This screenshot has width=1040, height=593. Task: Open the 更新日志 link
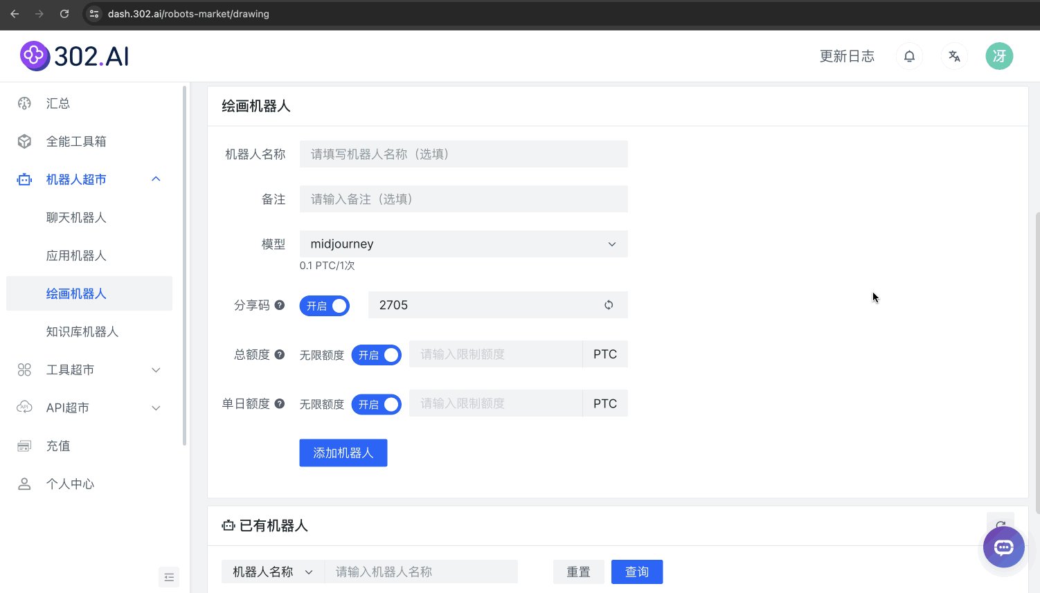point(847,56)
